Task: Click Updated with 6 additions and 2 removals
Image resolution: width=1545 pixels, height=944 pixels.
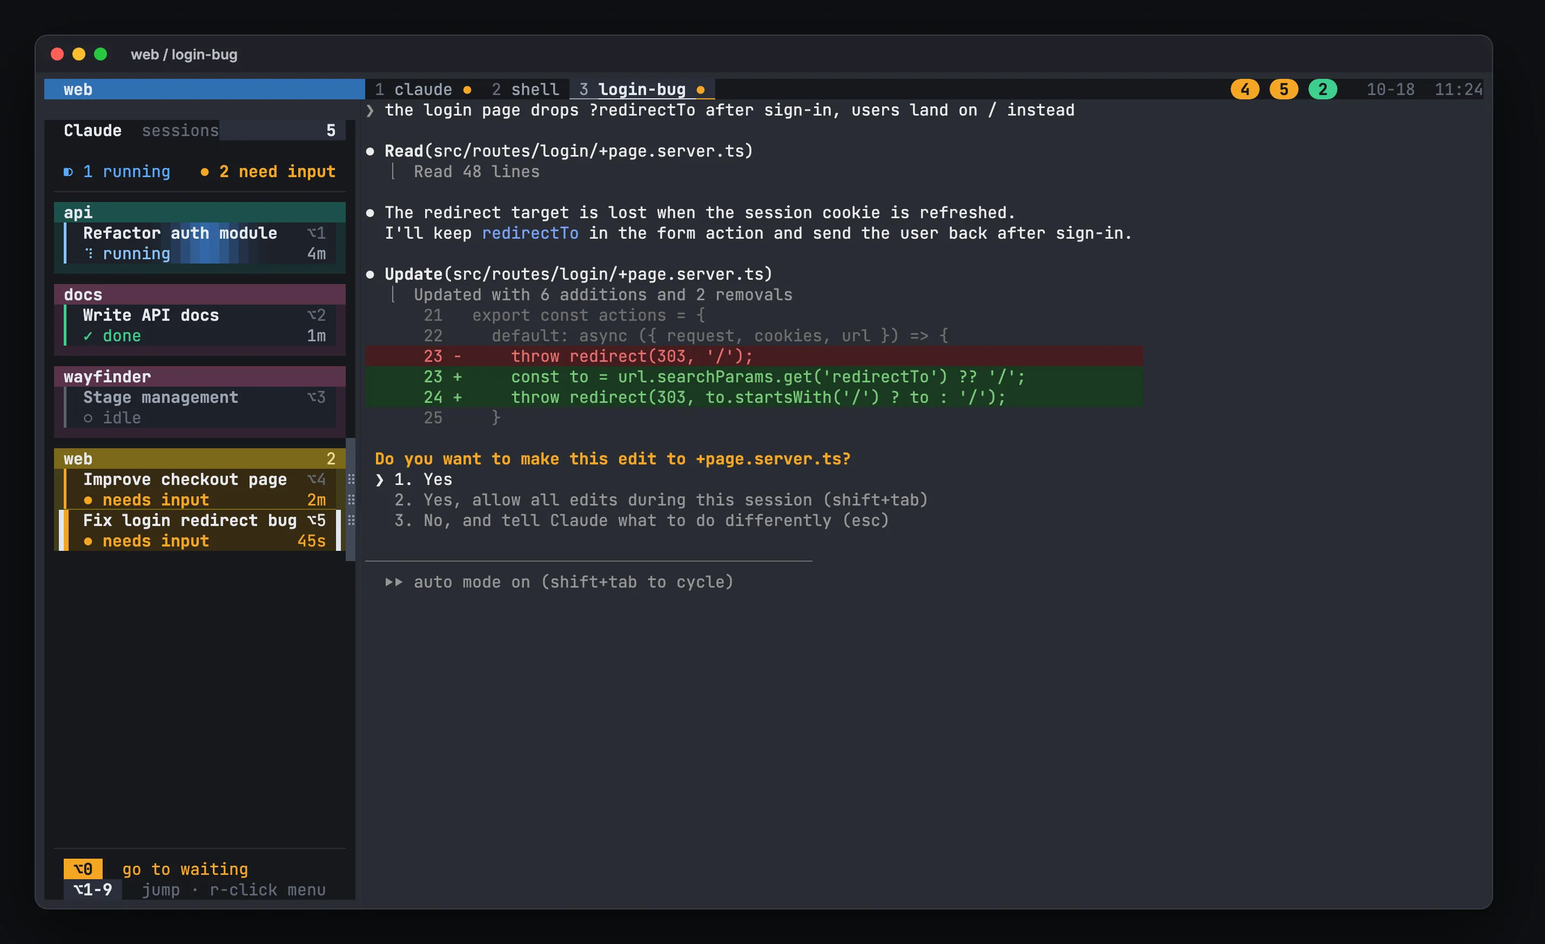Action: 602,295
